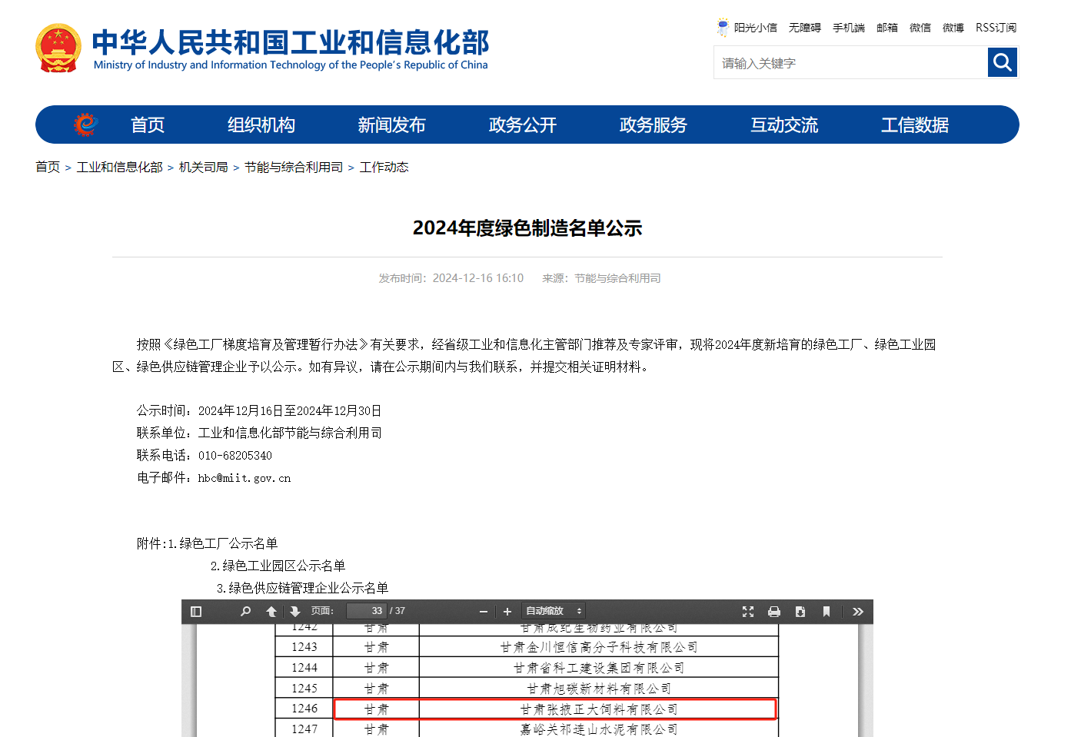Switch PDF to presentation mode
The height and width of the screenshot is (737, 1071).
click(x=748, y=612)
